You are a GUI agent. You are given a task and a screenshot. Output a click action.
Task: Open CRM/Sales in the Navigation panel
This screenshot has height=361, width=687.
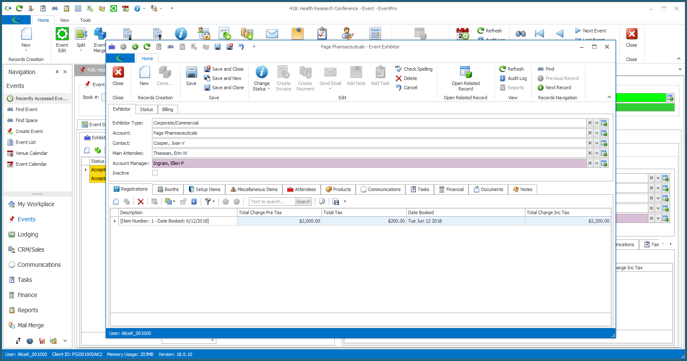pos(27,250)
